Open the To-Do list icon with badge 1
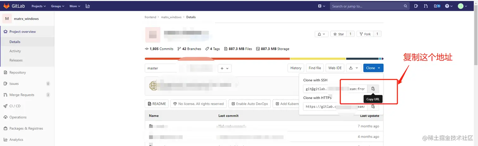This screenshot has width=478, height=146. 437,6
